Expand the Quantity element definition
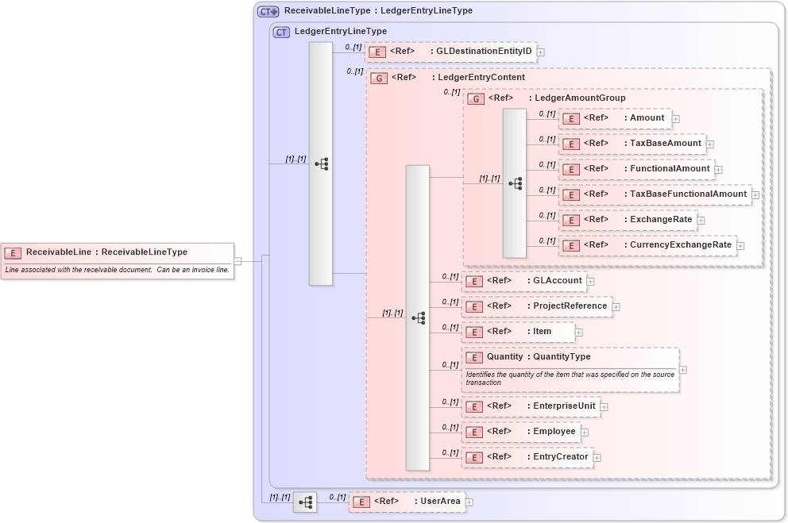Viewport: 788px width, 523px height. pos(682,370)
